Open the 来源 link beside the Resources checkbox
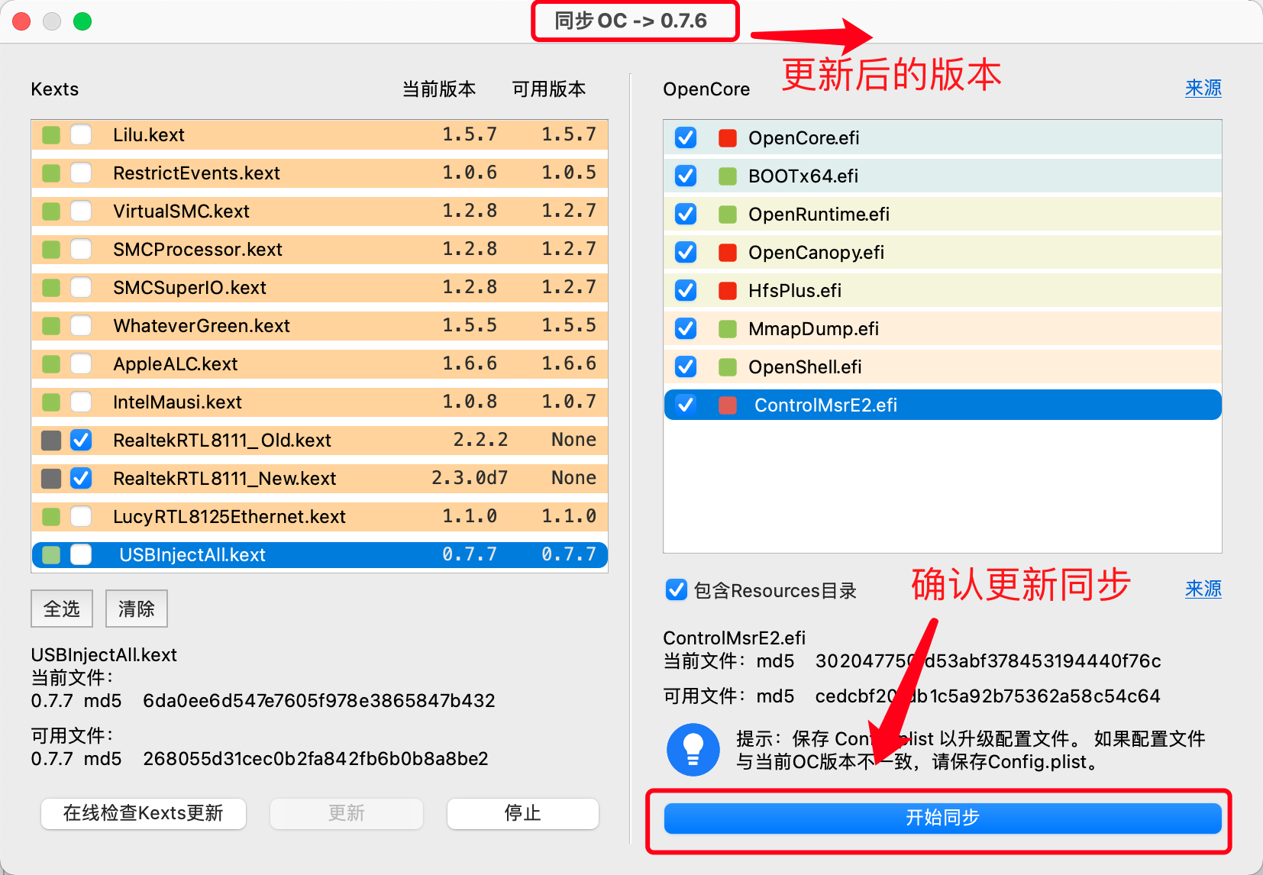Image resolution: width=1263 pixels, height=875 pixels. (x=1203, y=589)
